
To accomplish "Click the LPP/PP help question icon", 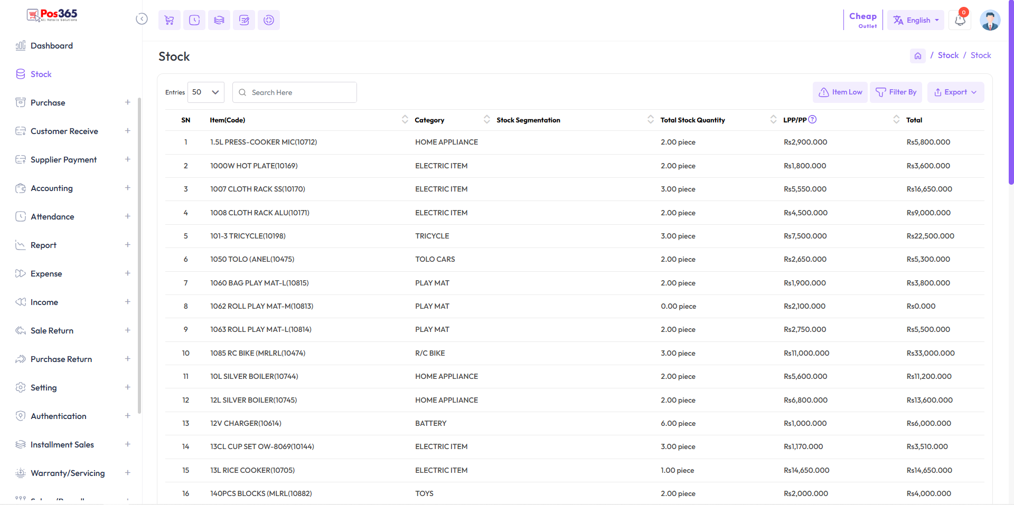I will [x=812, y=120].
